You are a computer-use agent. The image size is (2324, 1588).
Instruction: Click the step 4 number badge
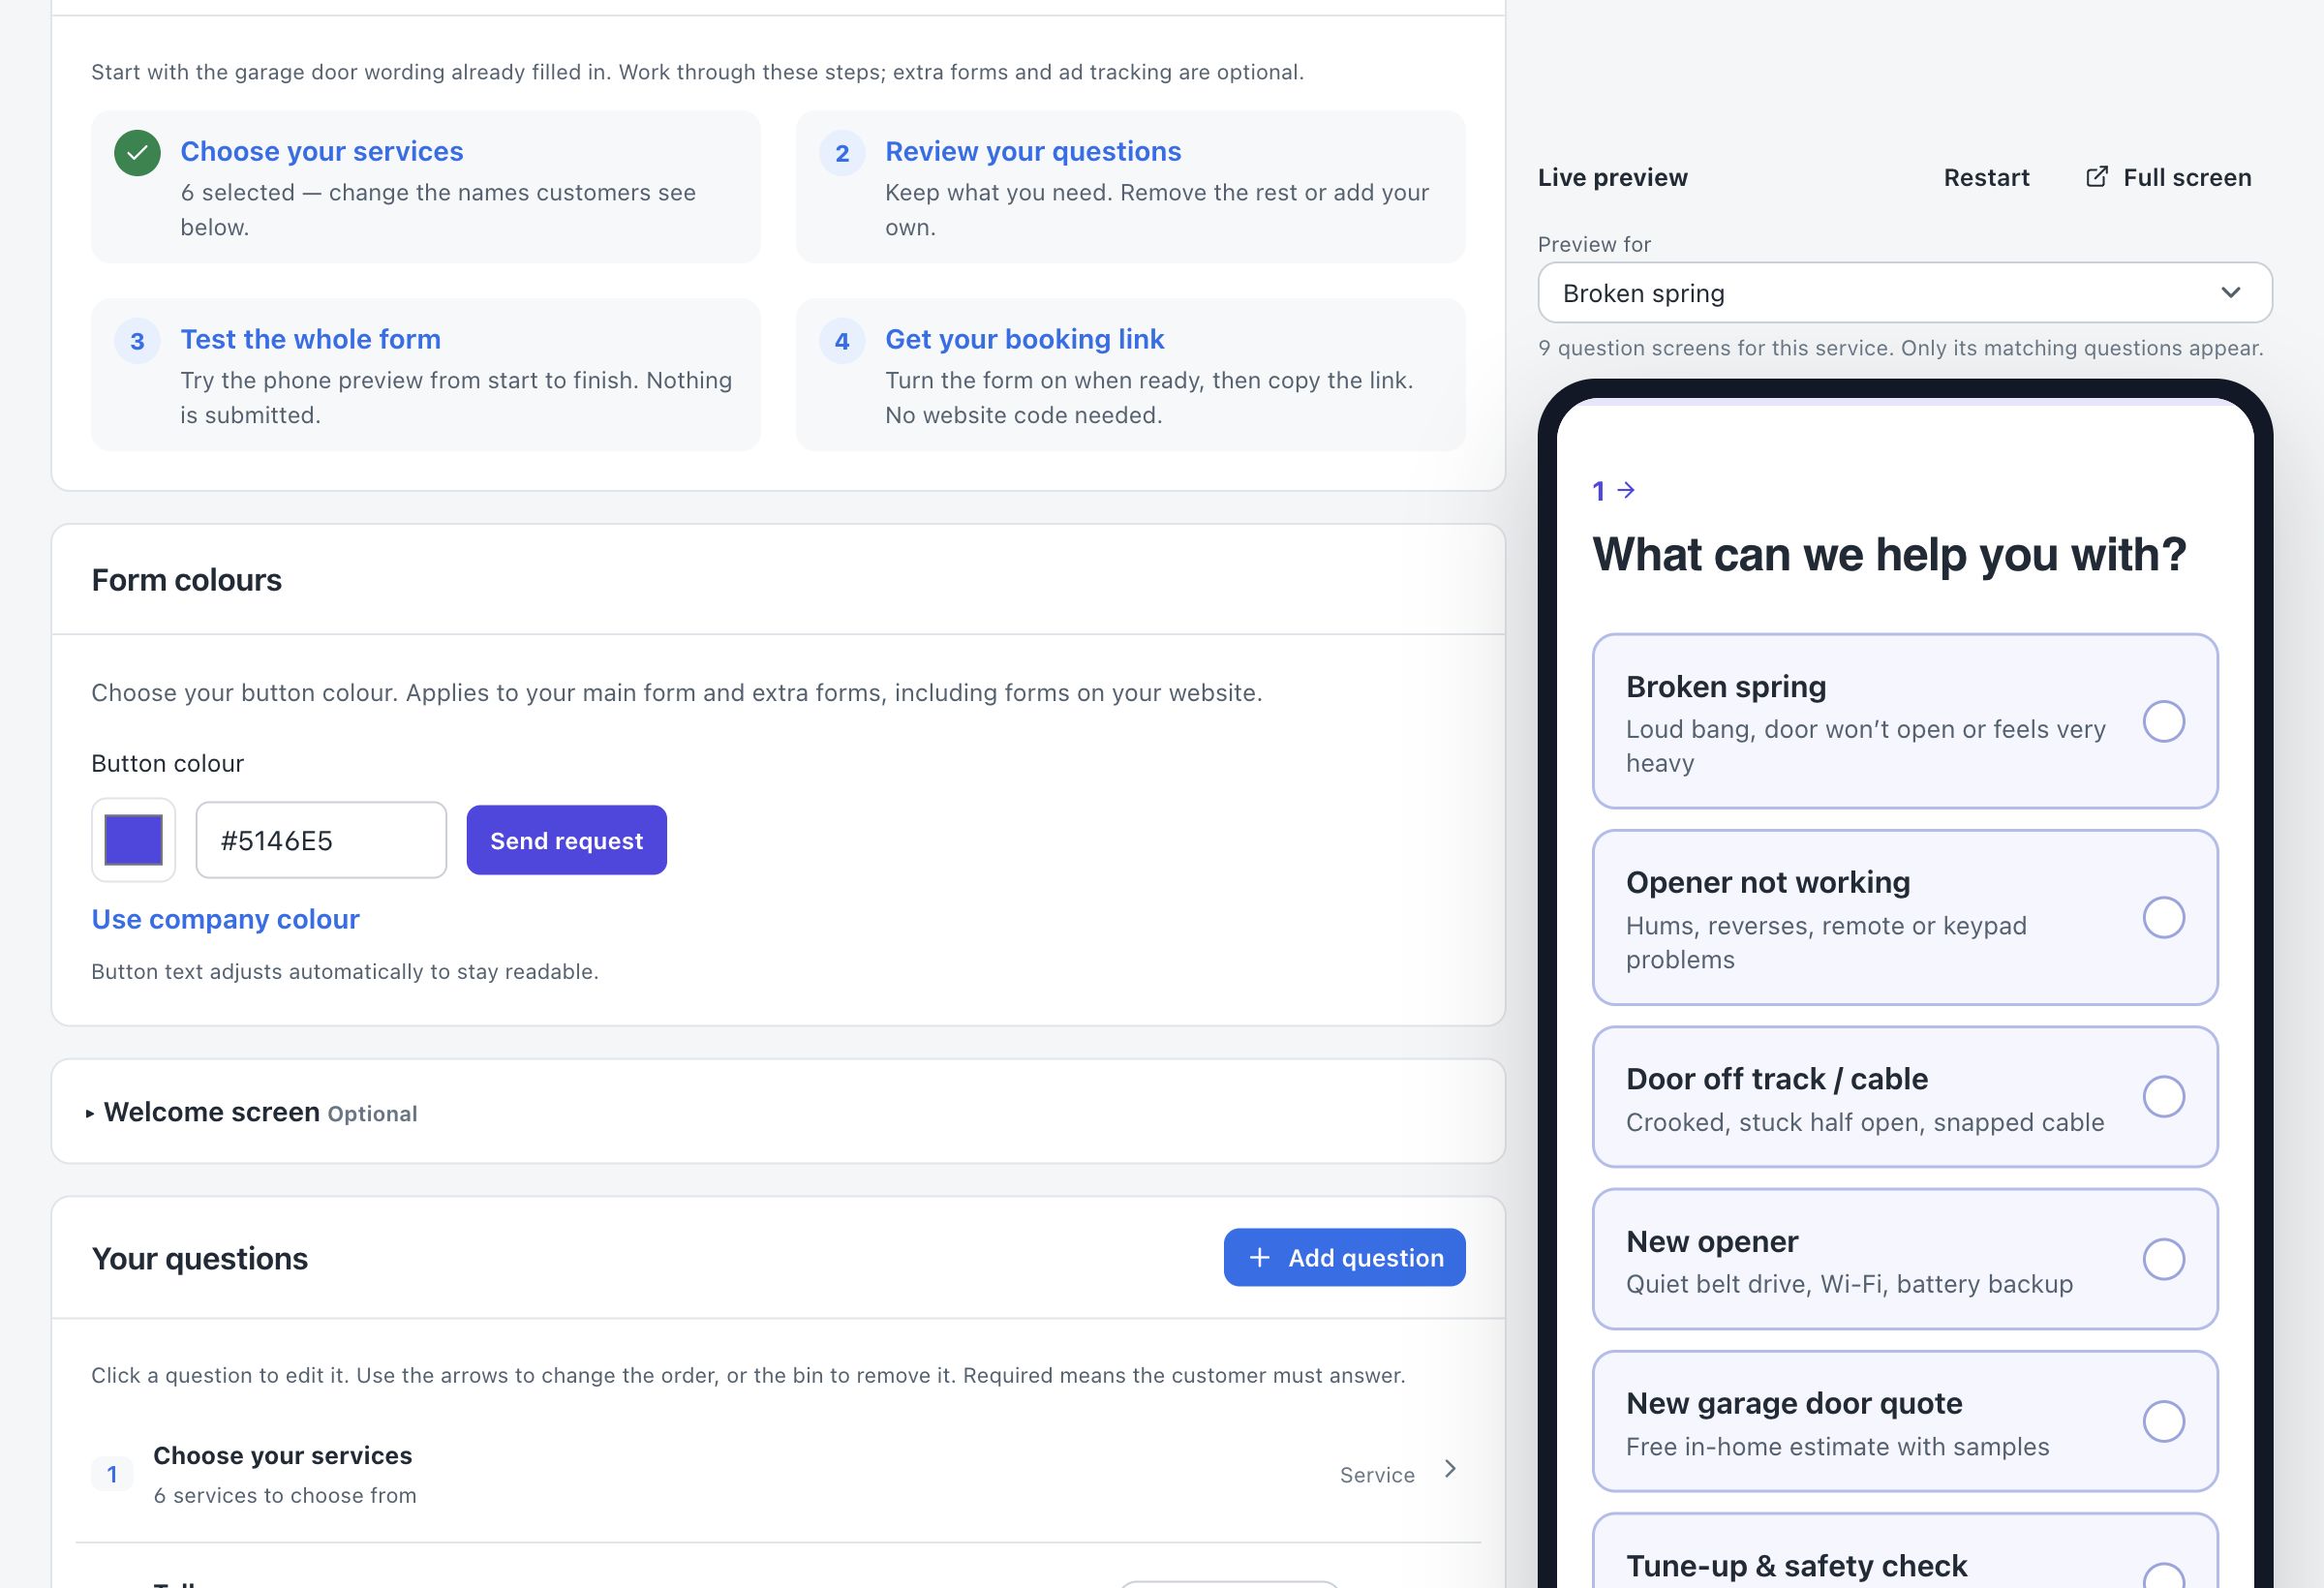click(x=842, y=341)
